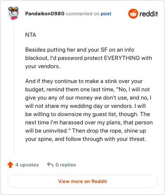Click the Reddit Snoo logo icon
Viewport: 165px width, 195px height.
click(x=133, y=14)
